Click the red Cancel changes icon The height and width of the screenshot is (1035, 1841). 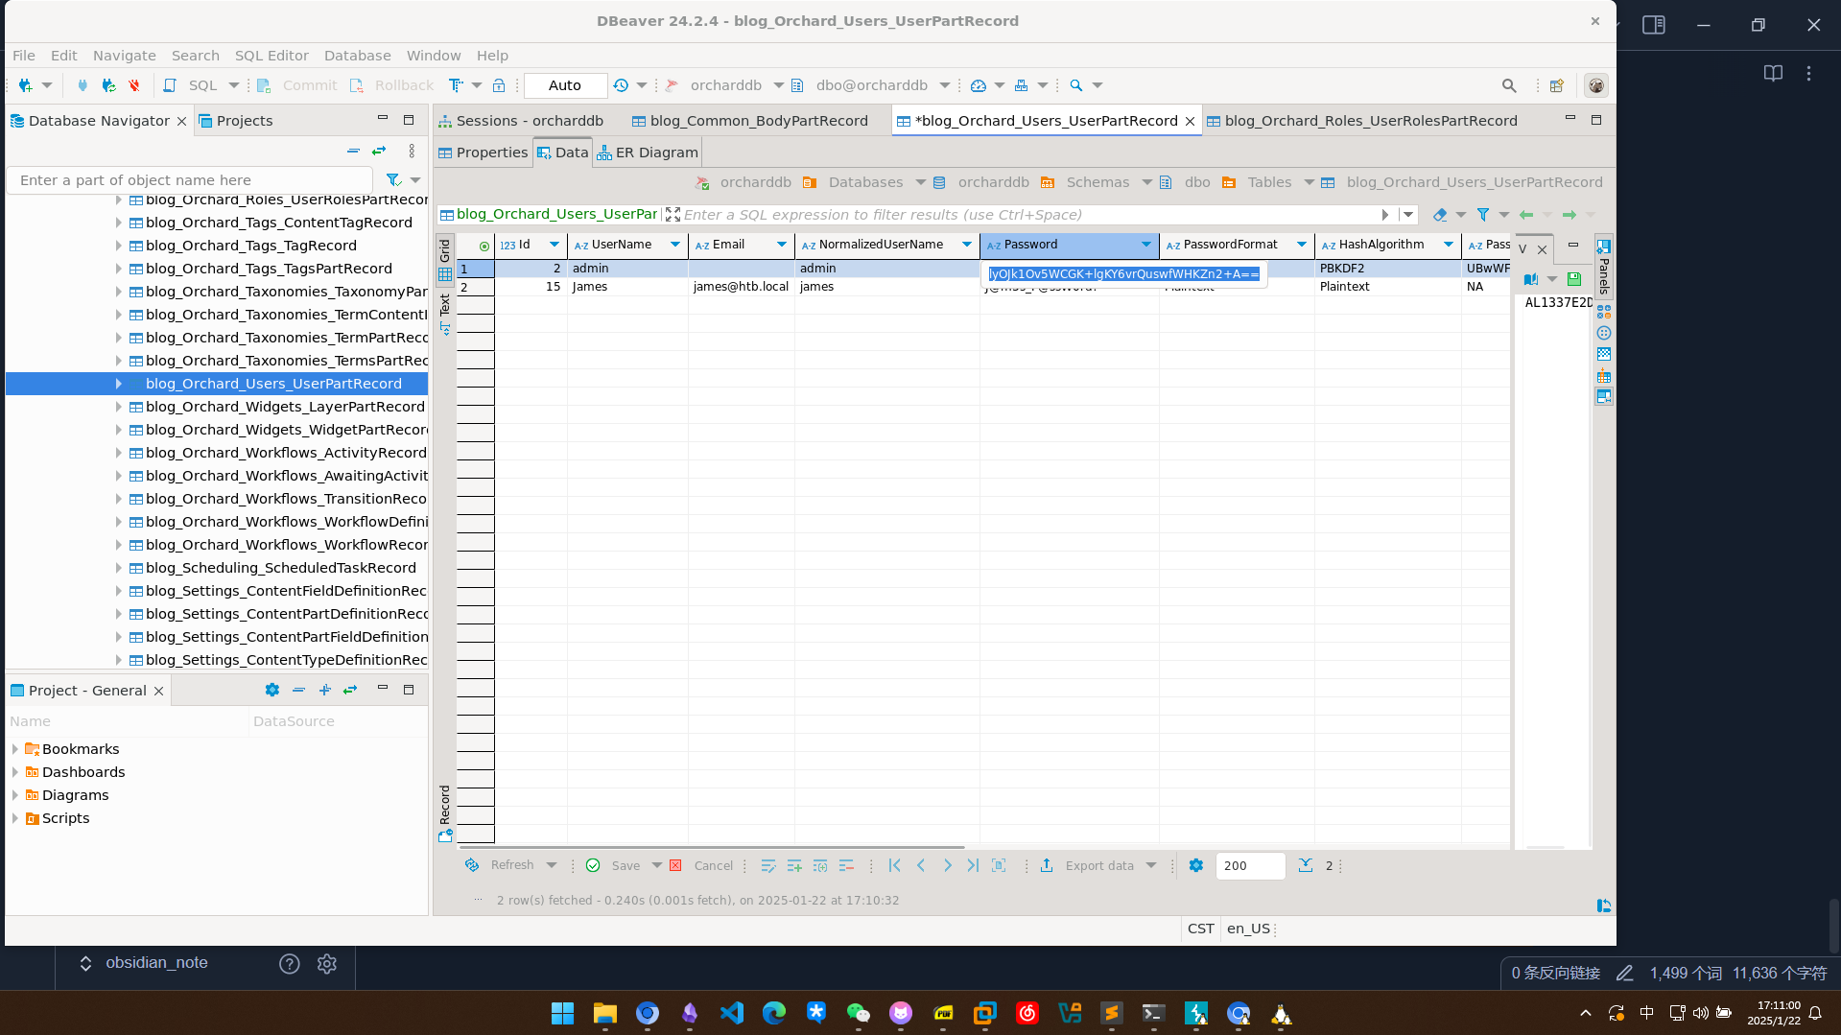pyautogui.click(x=675, y=865)
